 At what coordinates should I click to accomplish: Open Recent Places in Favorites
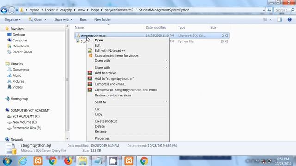coord(22,52)
